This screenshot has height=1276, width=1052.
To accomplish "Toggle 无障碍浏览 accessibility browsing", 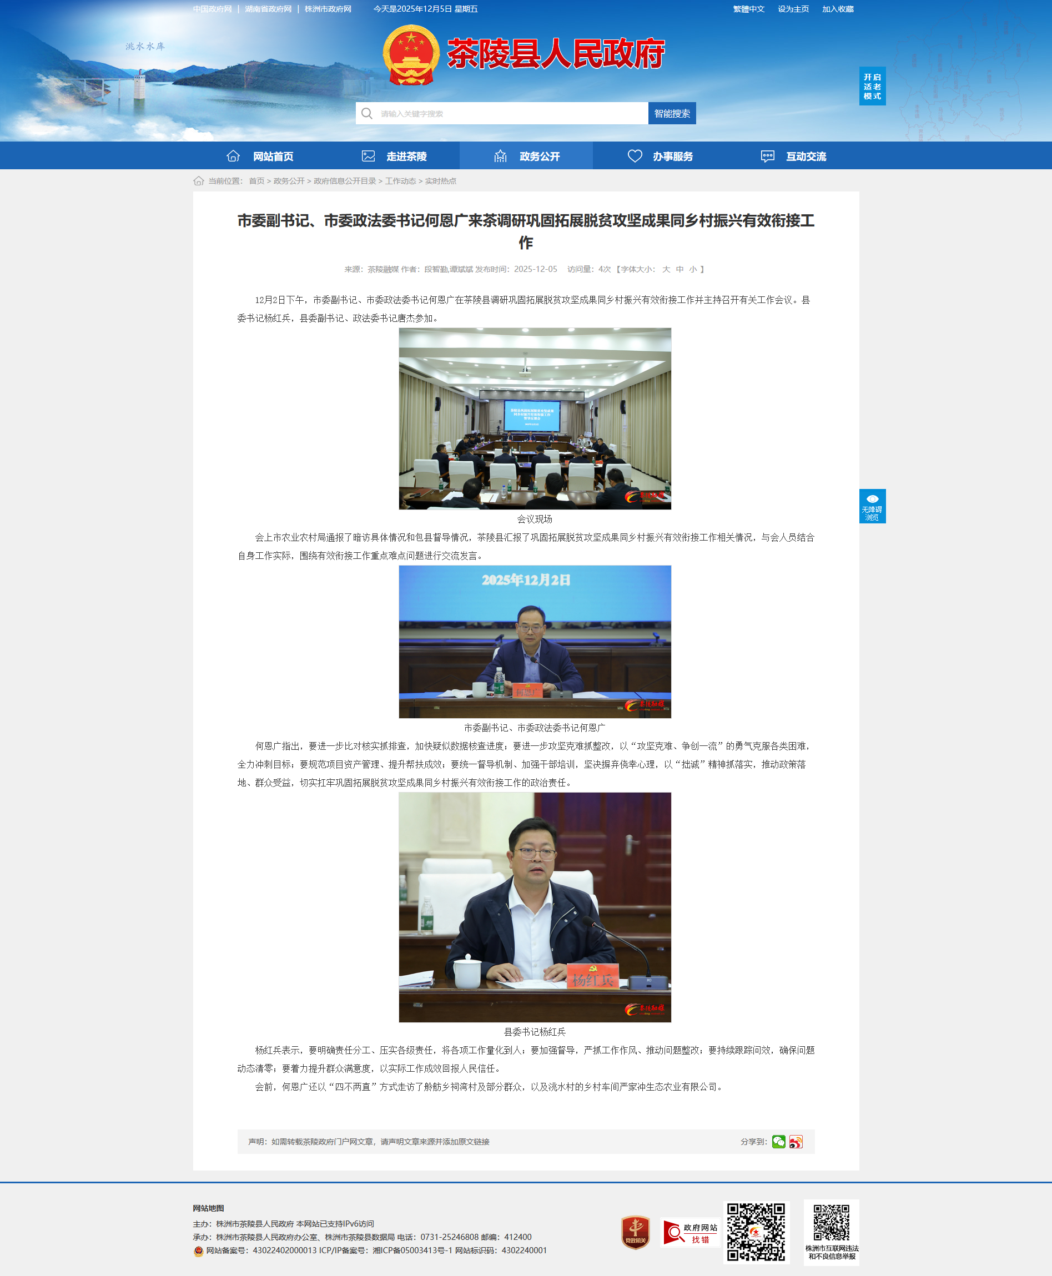I will pos(872,506).
